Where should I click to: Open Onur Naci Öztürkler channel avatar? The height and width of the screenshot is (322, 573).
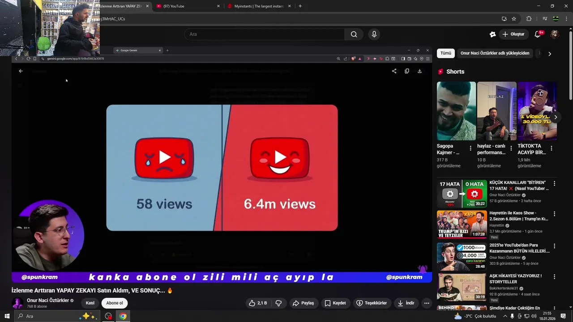click(17, 303)
